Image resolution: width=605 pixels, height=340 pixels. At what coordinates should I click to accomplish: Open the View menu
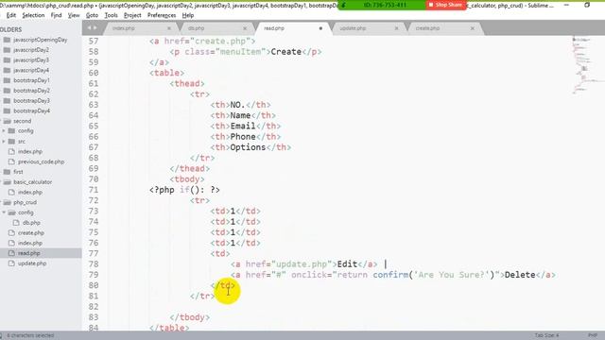74,15
